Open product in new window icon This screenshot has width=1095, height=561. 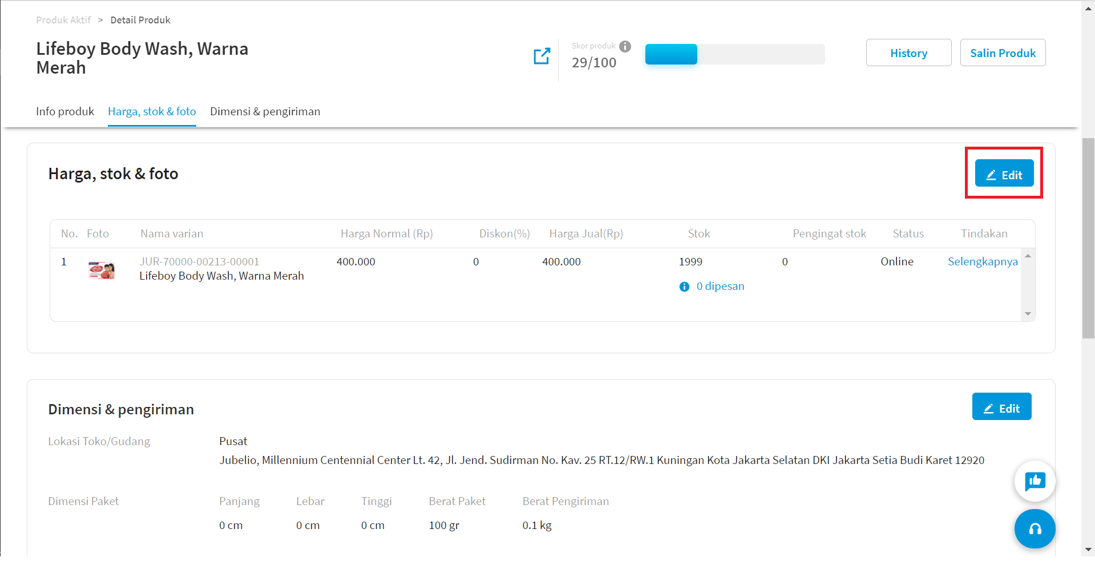(x=542, y=56)
